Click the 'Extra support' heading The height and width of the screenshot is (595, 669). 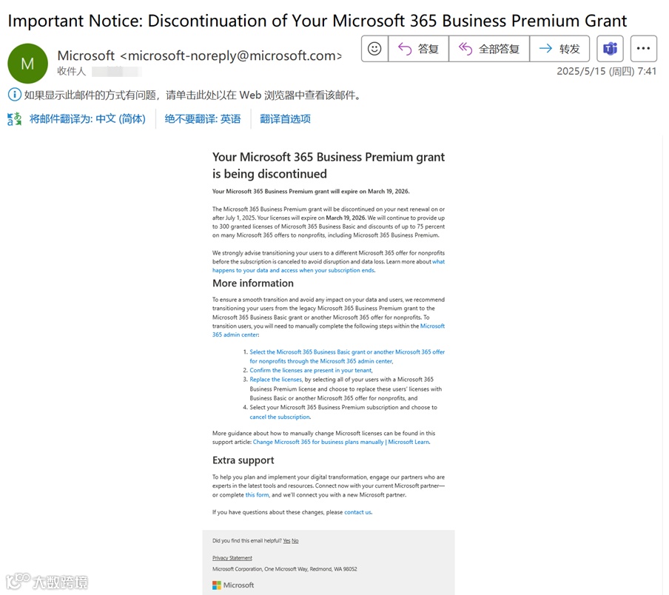[243, 460]
